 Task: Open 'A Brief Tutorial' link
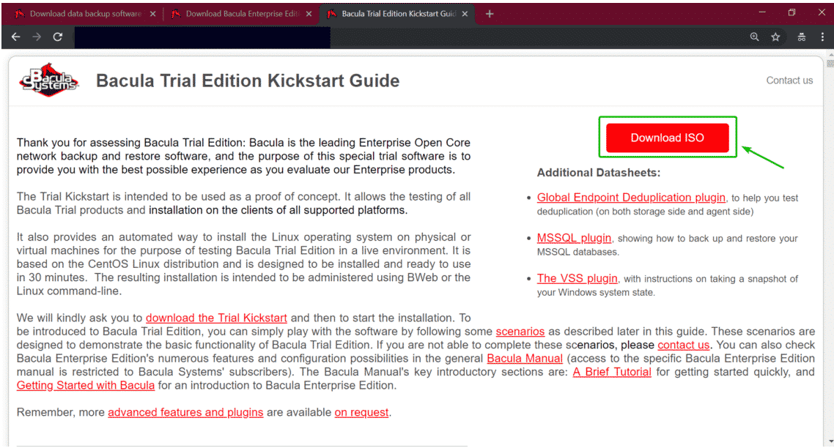click(x=612, y=372)
